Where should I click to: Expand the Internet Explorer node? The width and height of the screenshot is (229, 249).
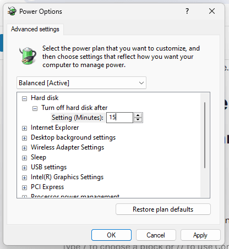click(24, 128)
